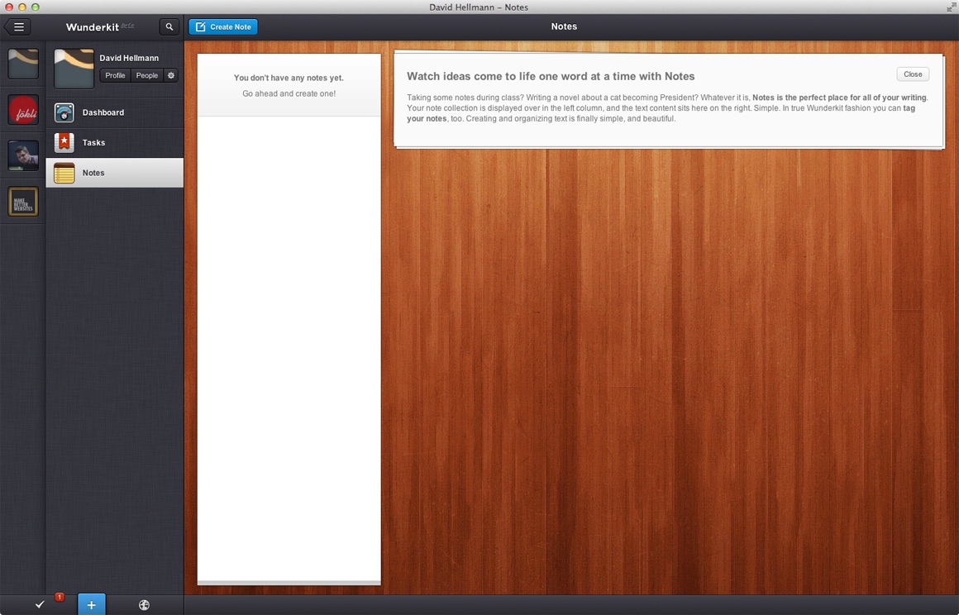
Task: Select the David Hellmann workspace thumbnail
Action: point(23,64)
